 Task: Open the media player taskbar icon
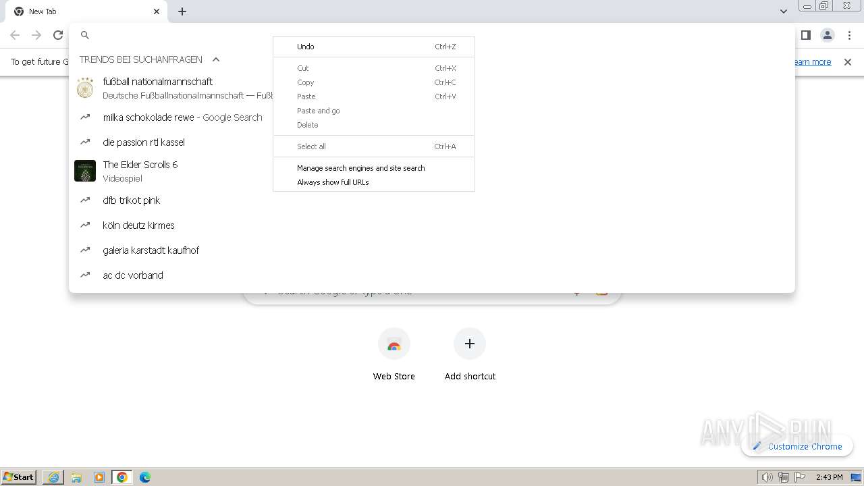pyautogui.click(x=99, y=477)
